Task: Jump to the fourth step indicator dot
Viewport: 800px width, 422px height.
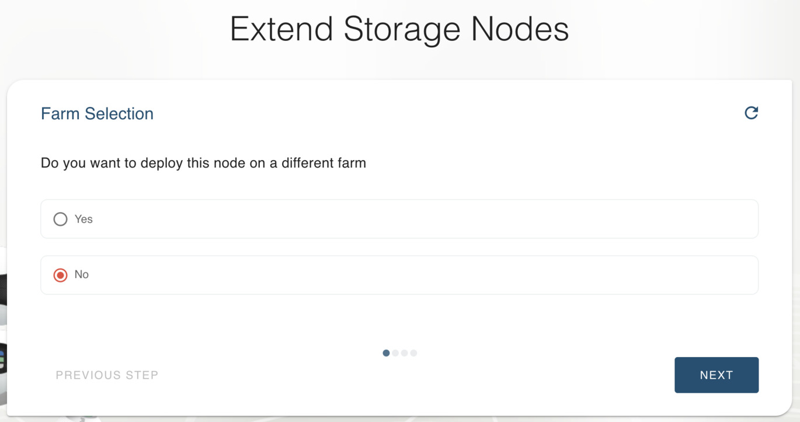Action: (x=413, y=353)
